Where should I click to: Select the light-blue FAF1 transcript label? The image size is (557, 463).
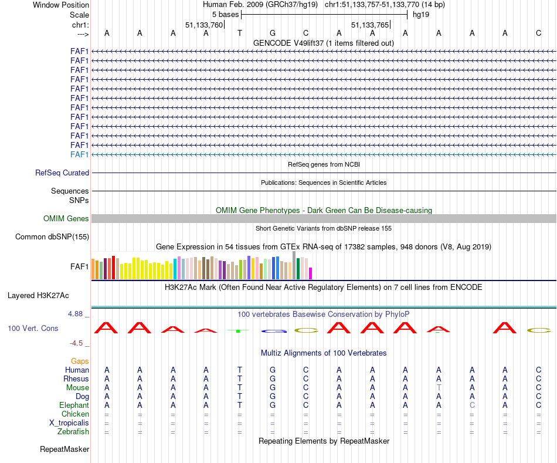coord(79,154)
